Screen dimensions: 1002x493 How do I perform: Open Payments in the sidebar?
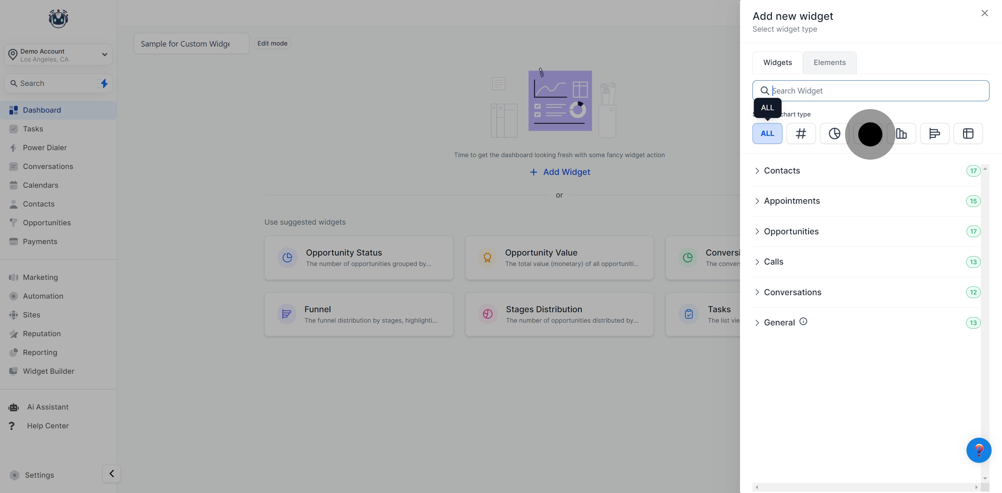(58, 241)
